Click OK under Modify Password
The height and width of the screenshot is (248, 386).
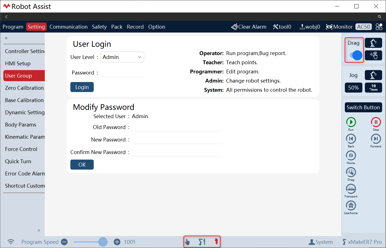pyautogui.click(x=82, y=165)
